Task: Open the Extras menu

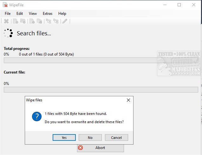Action: 48,14
